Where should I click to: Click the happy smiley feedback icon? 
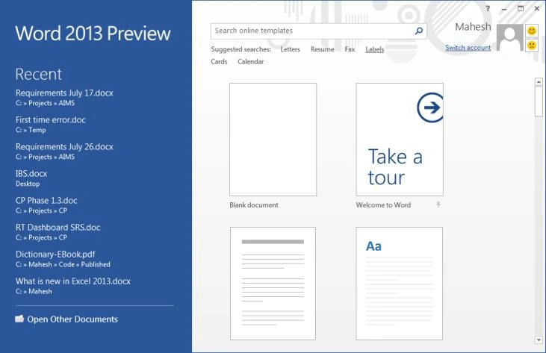pyautogui.click(x=531, y=31)
